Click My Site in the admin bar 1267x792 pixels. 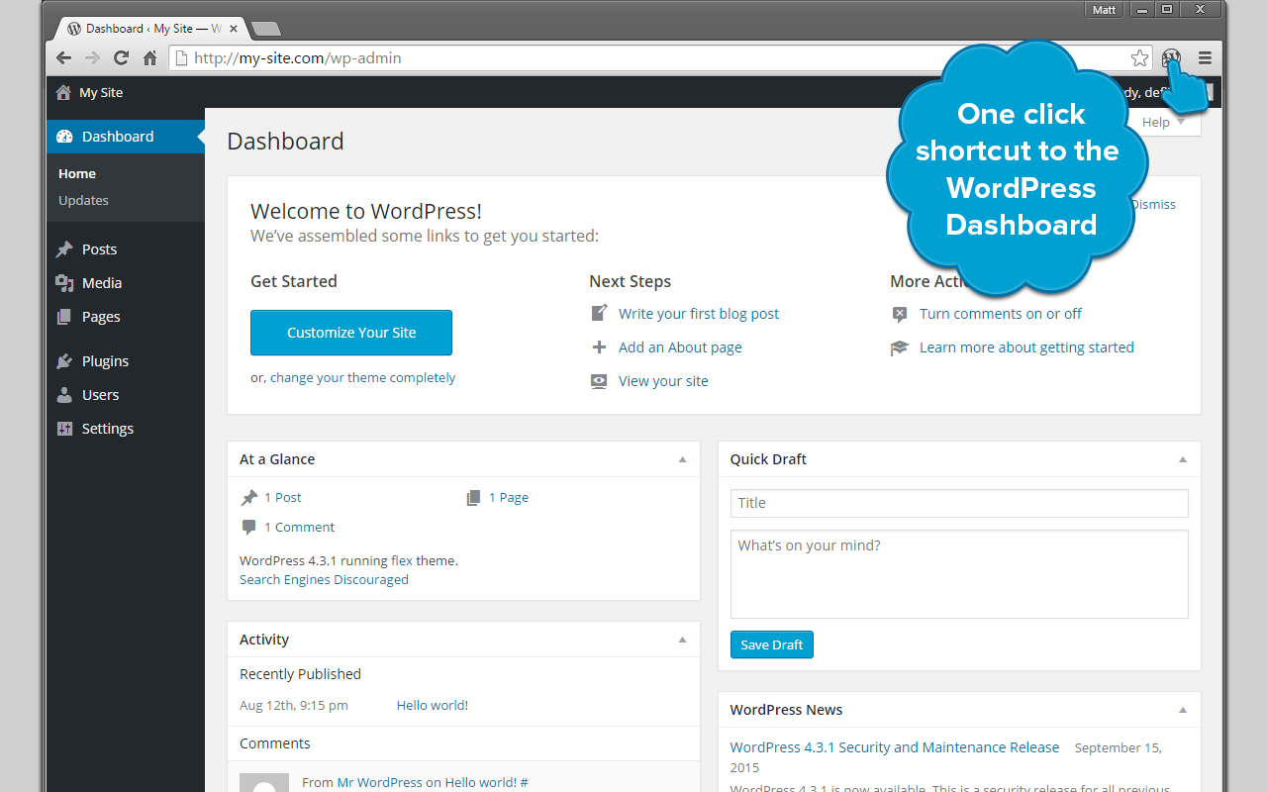tap(101, 92)
